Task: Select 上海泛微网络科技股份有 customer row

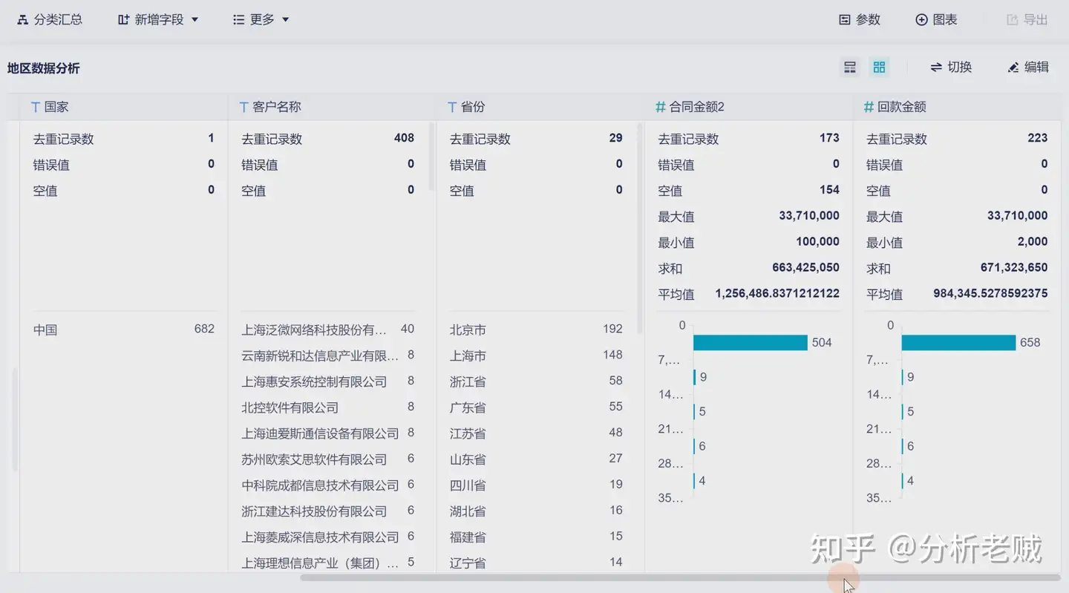Action: click(327, 330)
